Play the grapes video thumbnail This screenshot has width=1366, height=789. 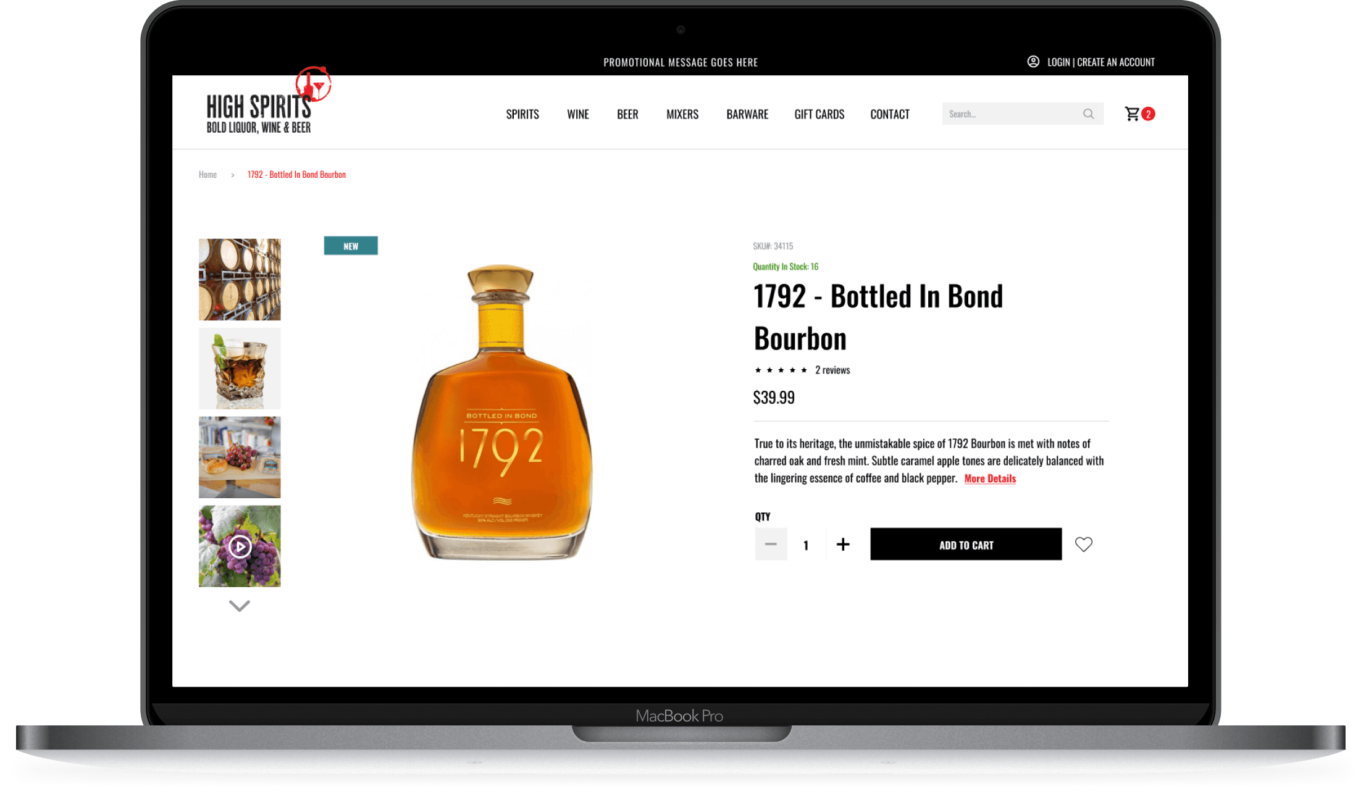[x=240, y=546]
